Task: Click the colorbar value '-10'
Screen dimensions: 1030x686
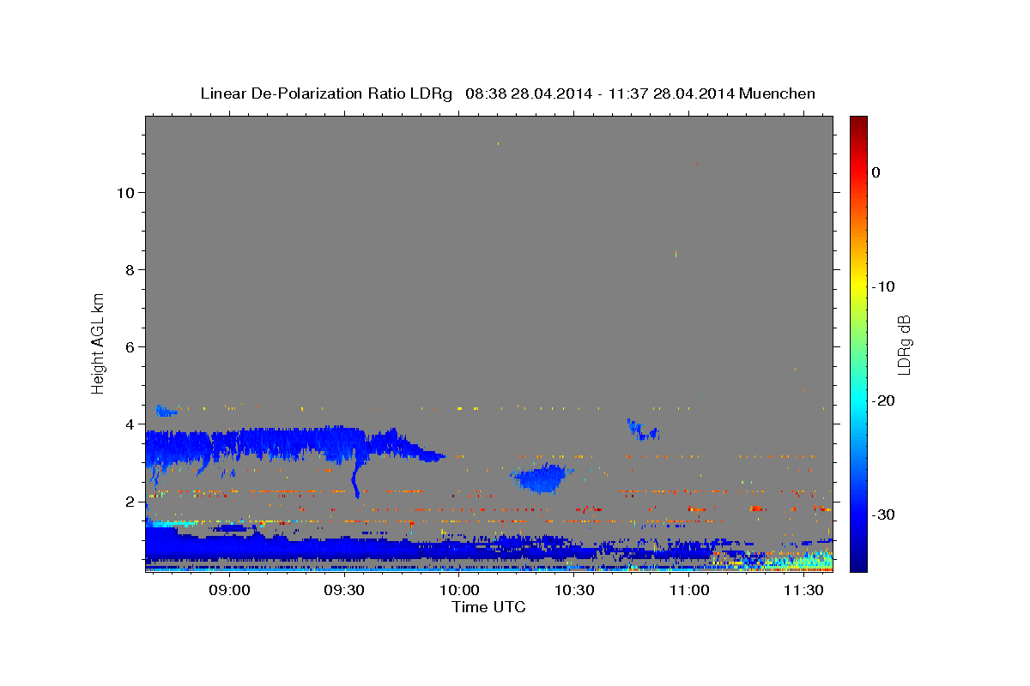Action: 884,286
